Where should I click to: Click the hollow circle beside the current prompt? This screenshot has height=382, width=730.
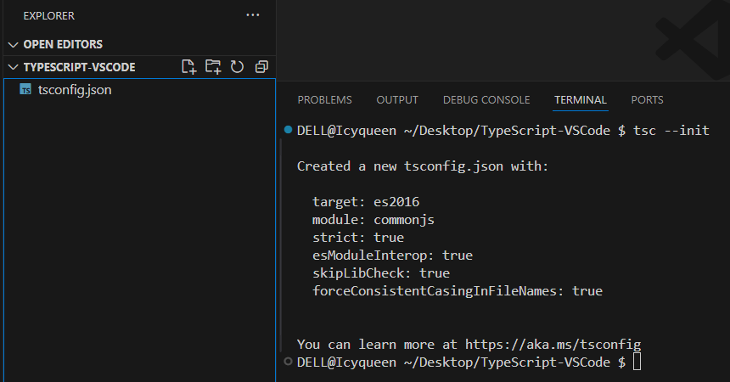click(289, 362)
